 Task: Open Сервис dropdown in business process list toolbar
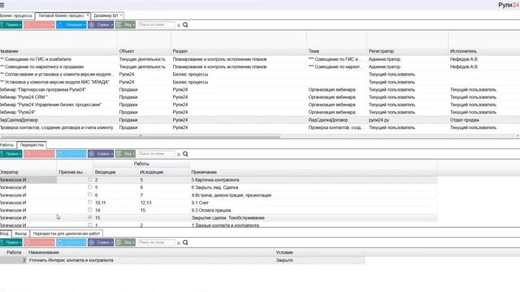click(x=101, y=25)
